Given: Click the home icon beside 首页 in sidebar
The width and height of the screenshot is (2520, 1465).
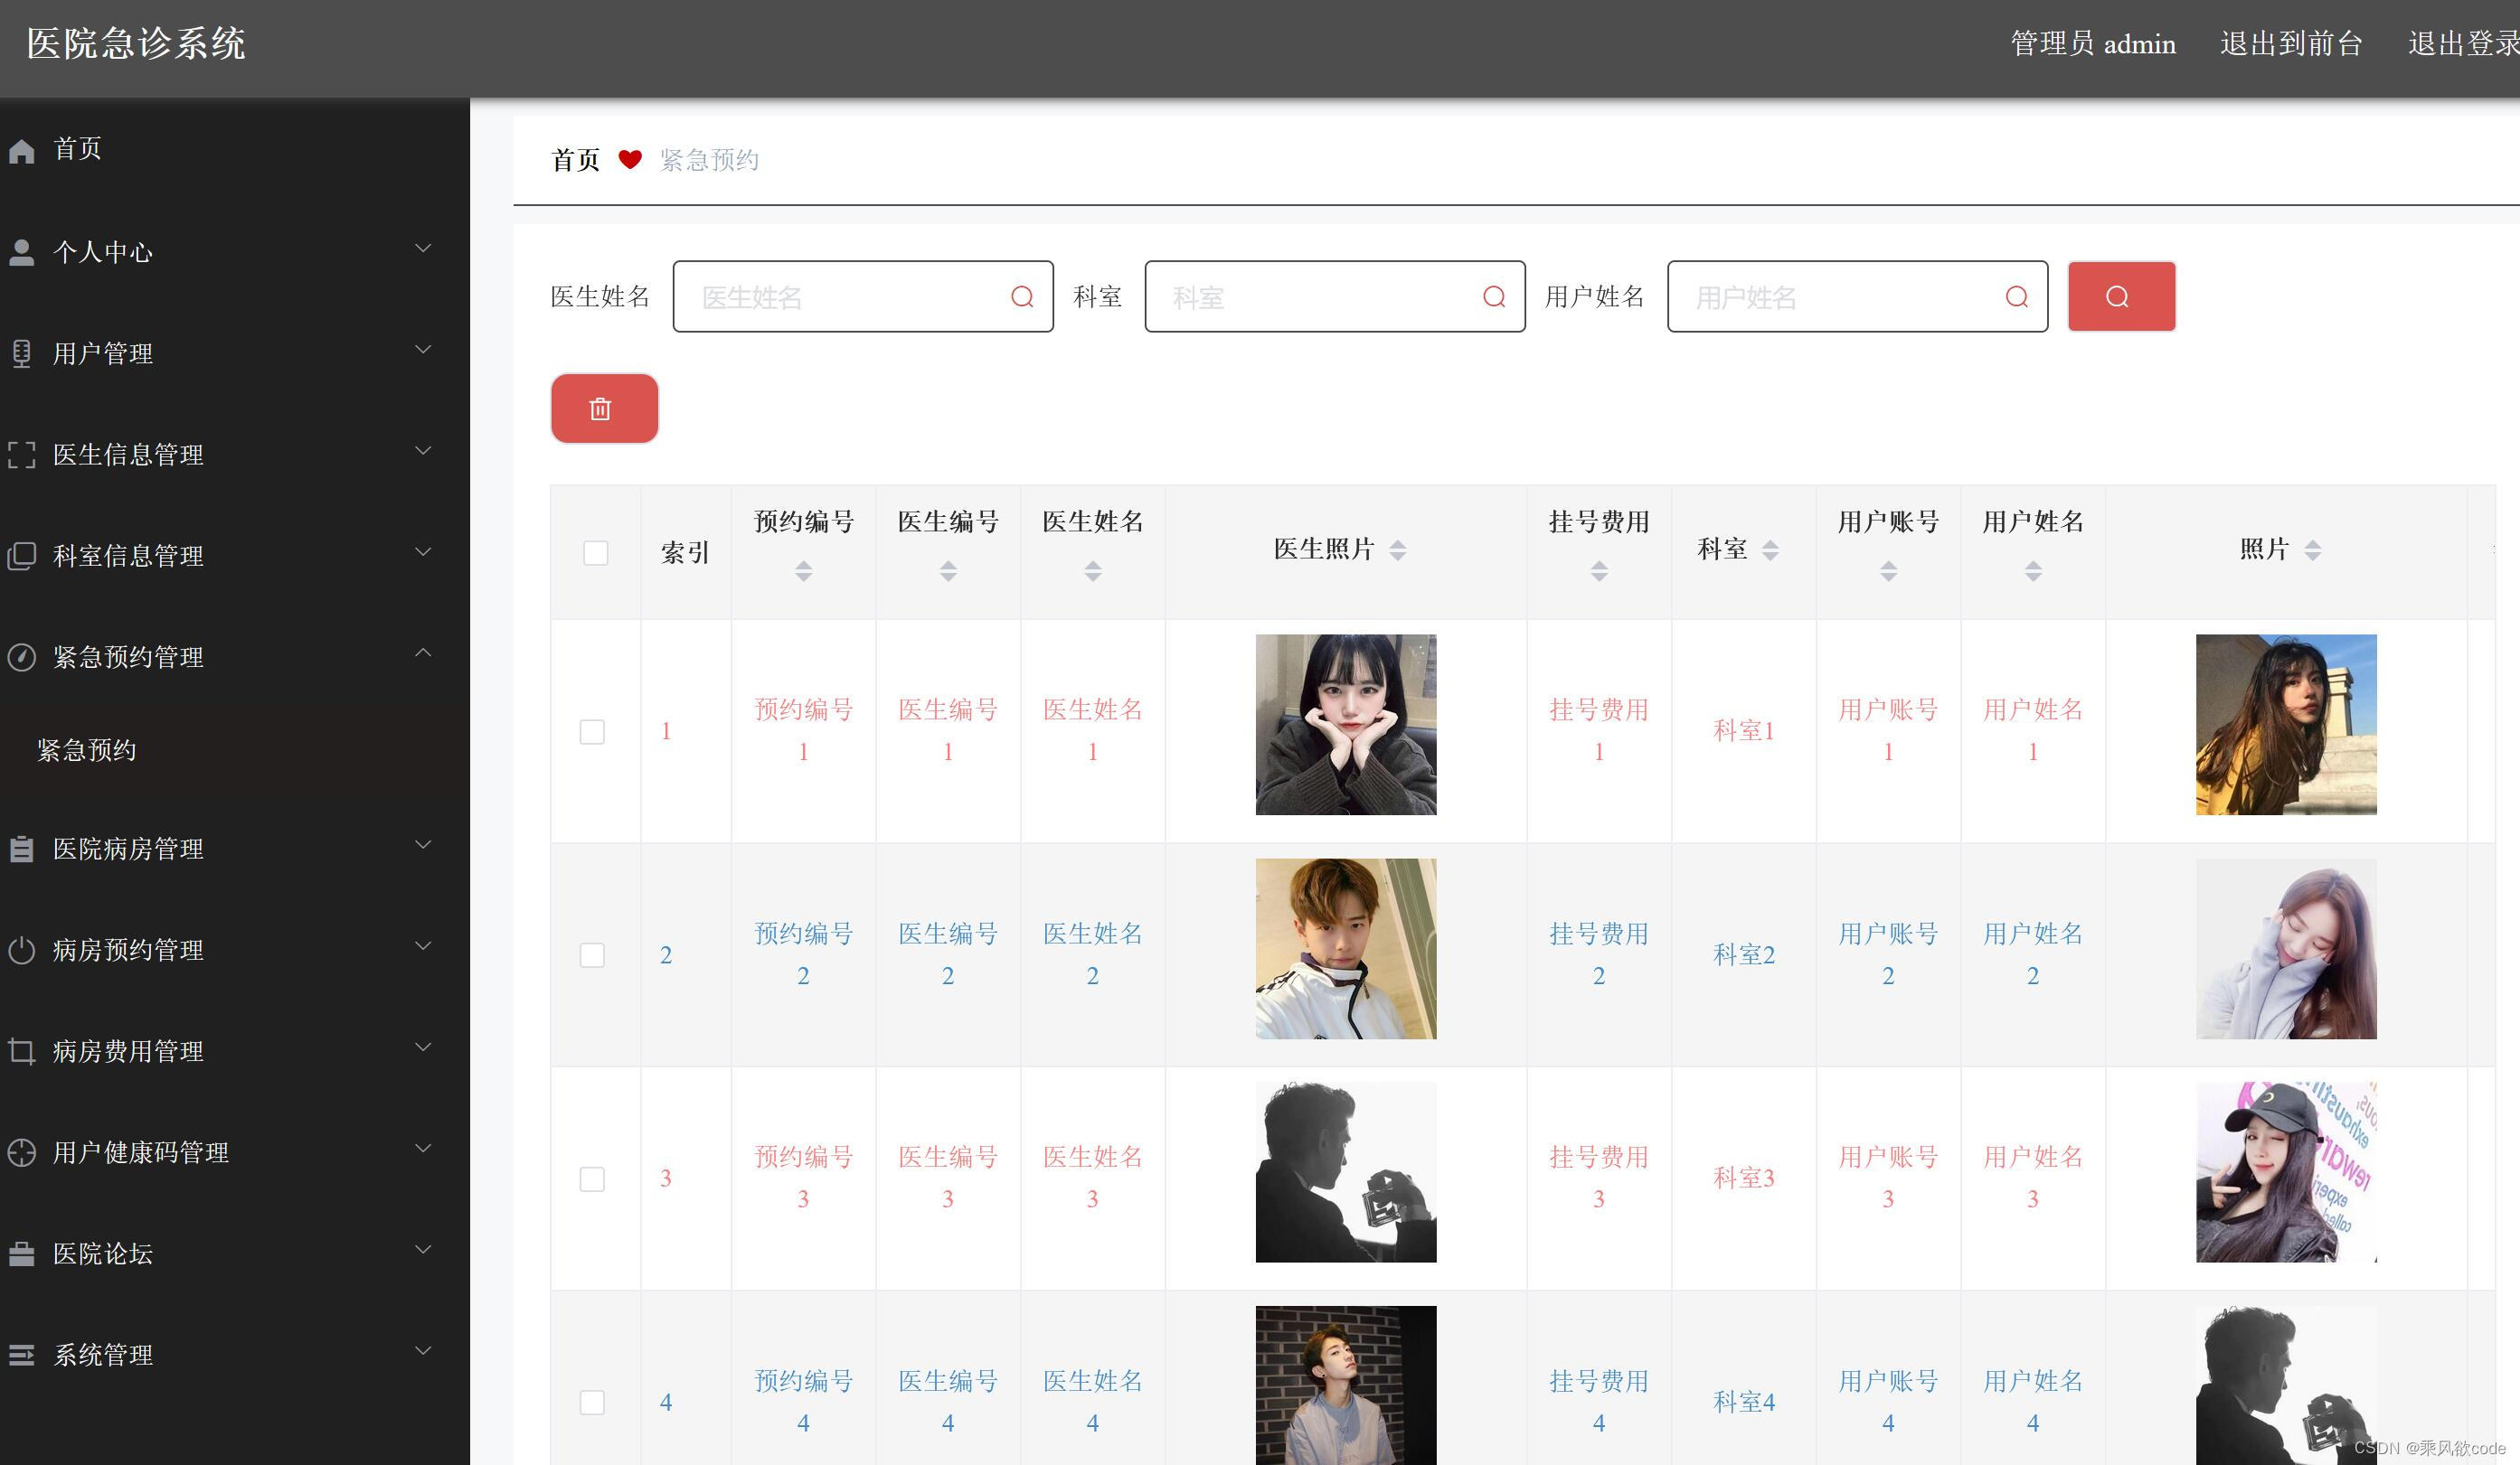Looking at the screenshot, I should (22, 150).
